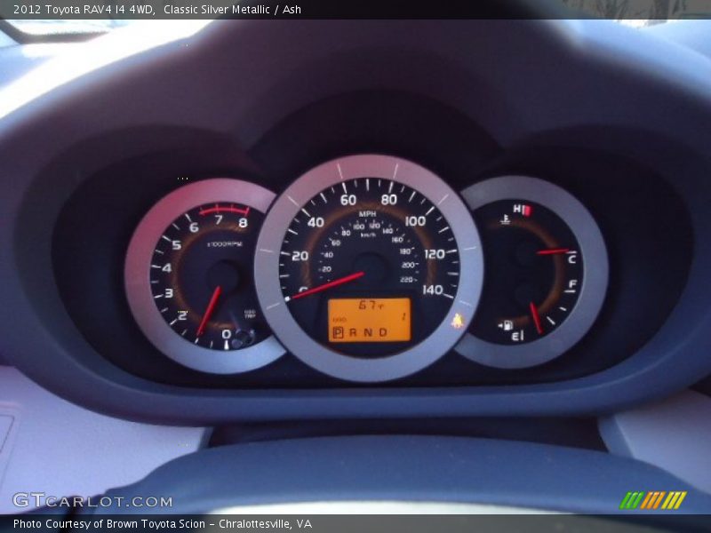Click the coolant temperature icon

coord(505,219)
